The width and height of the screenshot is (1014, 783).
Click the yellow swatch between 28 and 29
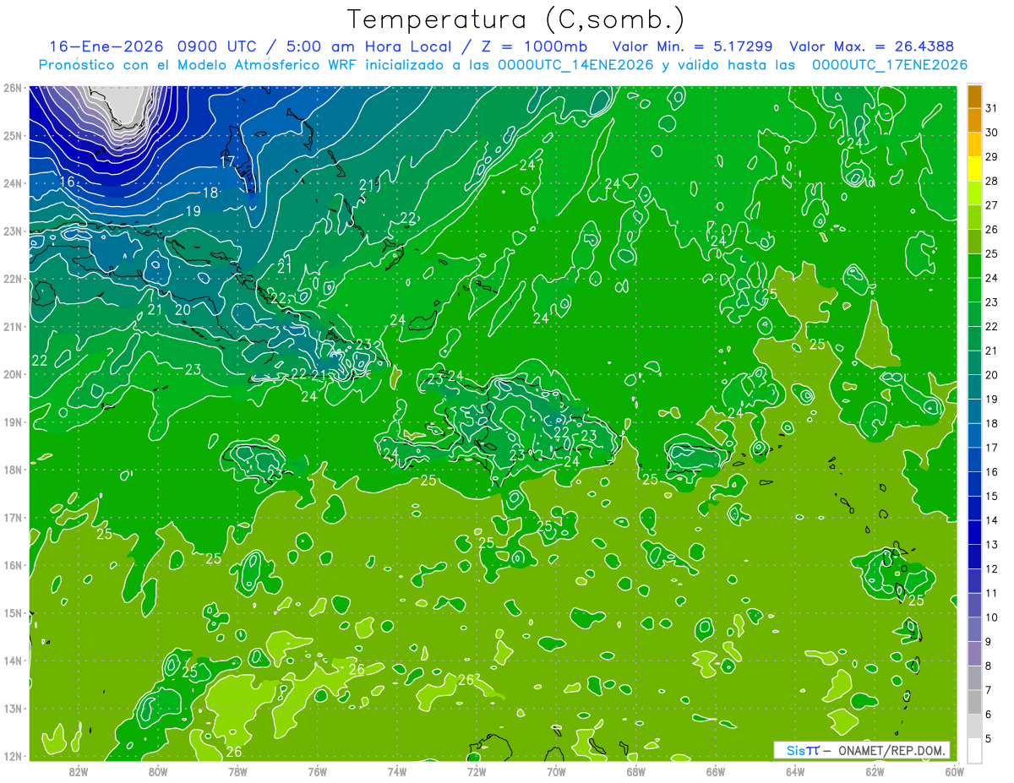(973, 169)
